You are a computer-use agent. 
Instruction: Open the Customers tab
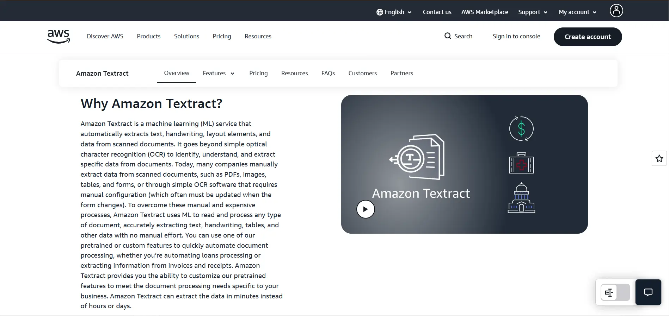362,73
